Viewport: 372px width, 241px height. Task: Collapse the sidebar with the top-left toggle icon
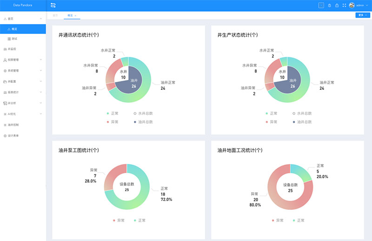tap(53, 6)
